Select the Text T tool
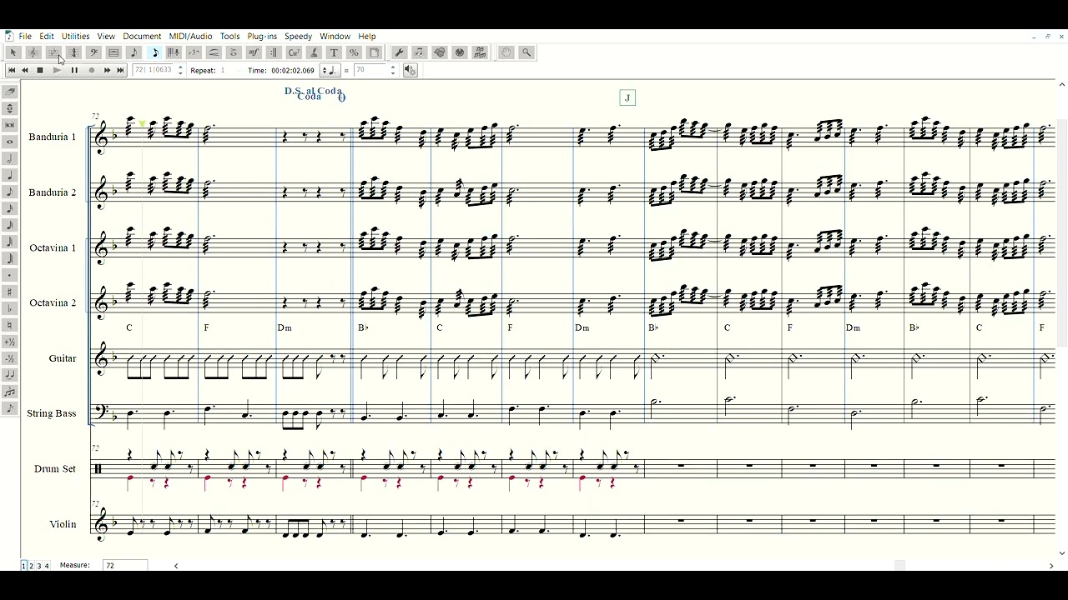The width and height of the screenshot is (1068, 600). (x=334, y=52)
